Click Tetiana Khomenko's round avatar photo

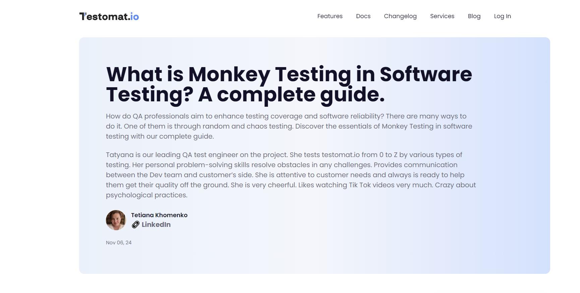tap(116, 220)
